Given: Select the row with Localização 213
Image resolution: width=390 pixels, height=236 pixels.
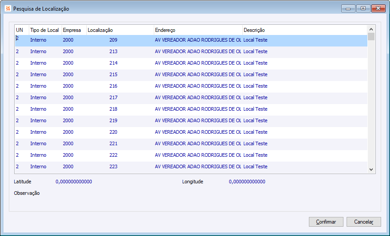Looking at the screenshot, I should pos(191,52).
